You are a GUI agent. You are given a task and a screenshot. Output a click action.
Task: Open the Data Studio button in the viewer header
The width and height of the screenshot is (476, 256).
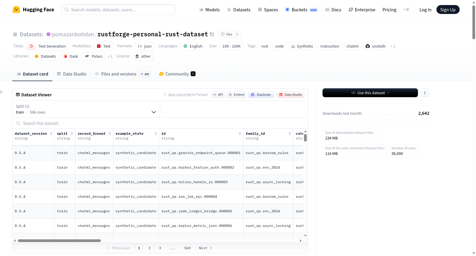290,95
